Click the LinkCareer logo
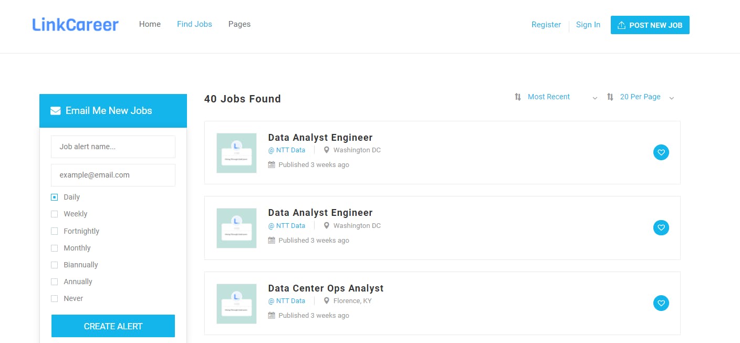 coord(75,25)
